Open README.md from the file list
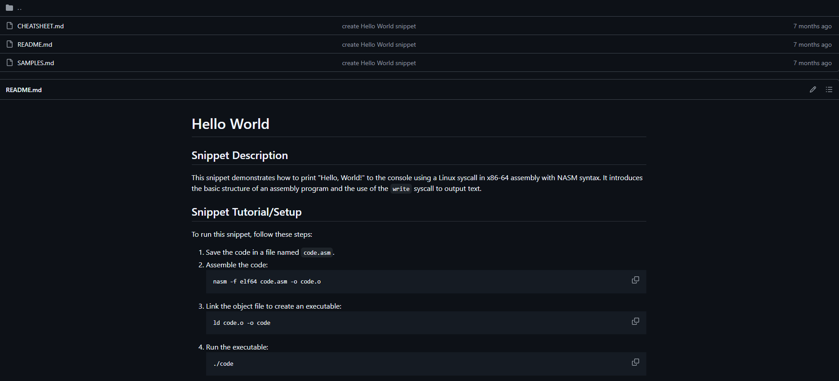This screenshot has width=839, height=381. tap(35, 44)
